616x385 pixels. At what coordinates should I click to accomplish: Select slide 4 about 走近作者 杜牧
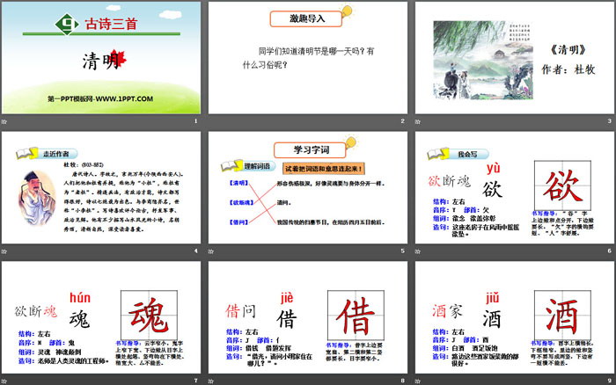(x=101, y=187)
